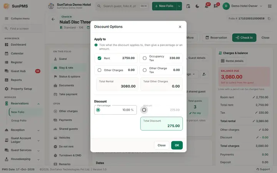Edit Discount pencil icon
Screen dimensions: 277x173
[x=257, y=137]
